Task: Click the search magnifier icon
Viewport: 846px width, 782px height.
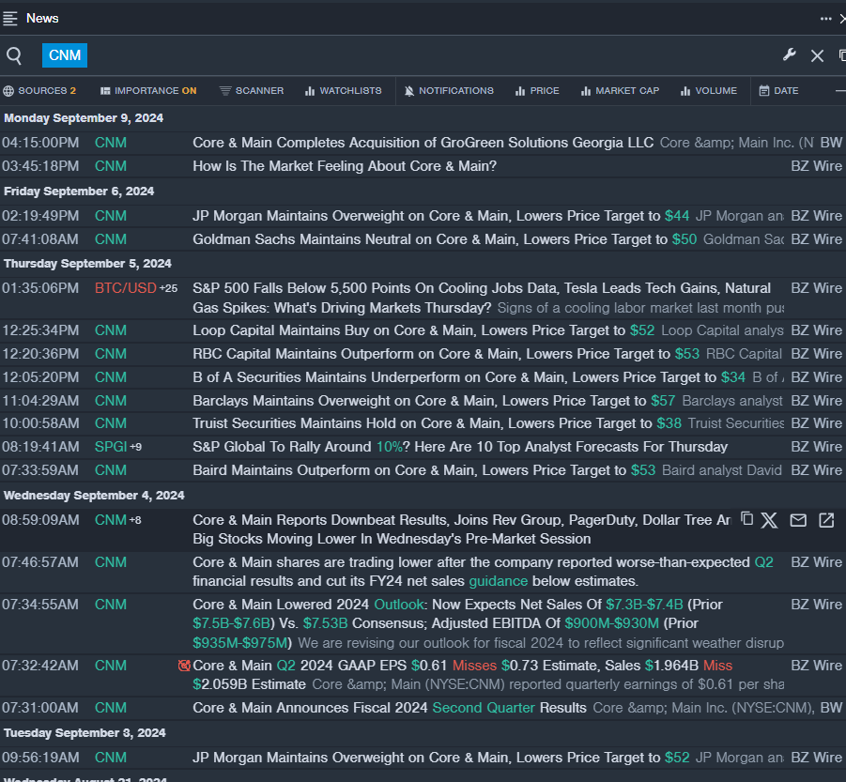Action: [x=14, y=56]
